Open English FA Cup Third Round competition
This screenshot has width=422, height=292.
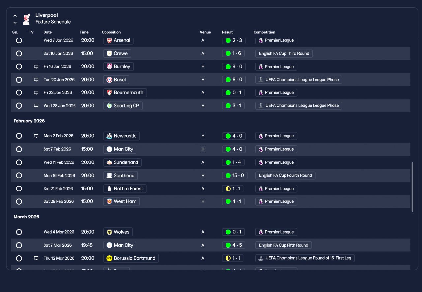[284, 53]
